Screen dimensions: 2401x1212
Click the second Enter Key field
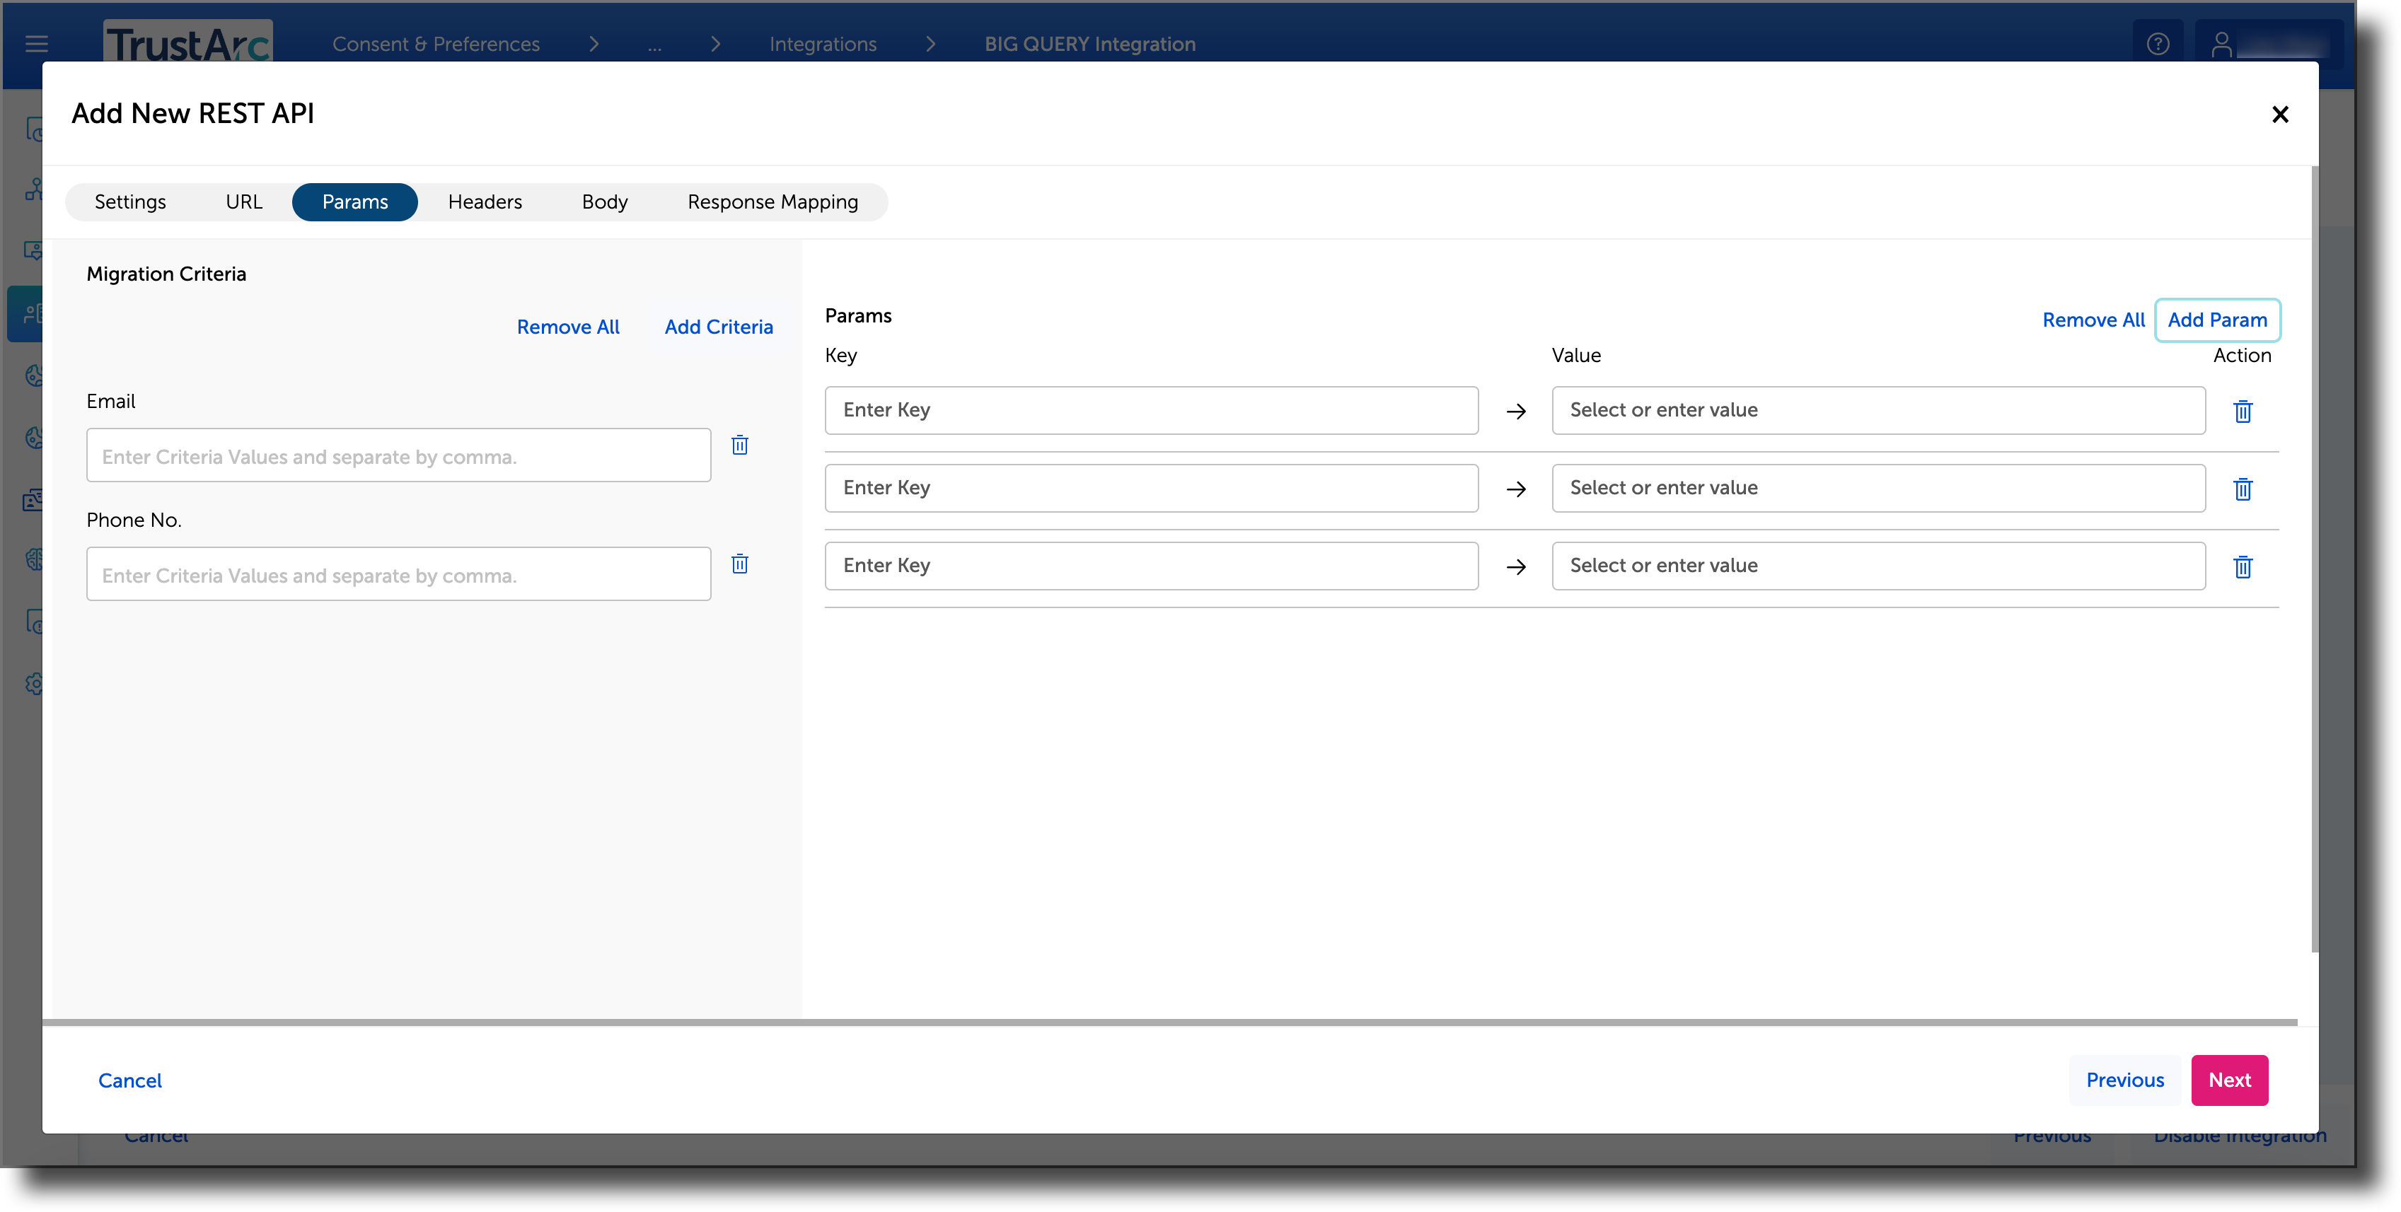(1151, 488)
